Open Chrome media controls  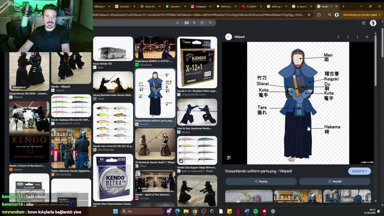coord(329,15)
